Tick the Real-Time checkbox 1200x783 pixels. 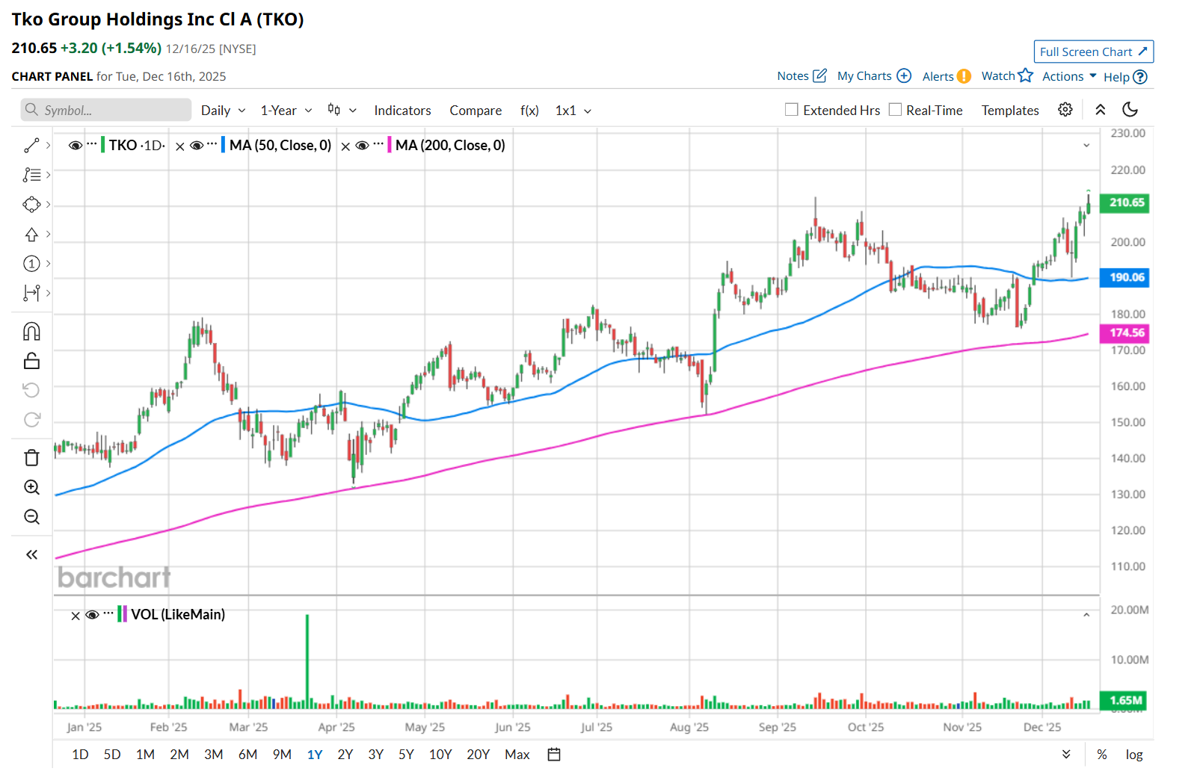click(895, 110)
